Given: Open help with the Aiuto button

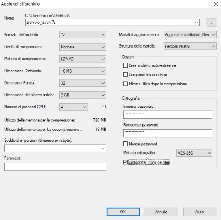Looking at the screenshot, I should (200, 212).
